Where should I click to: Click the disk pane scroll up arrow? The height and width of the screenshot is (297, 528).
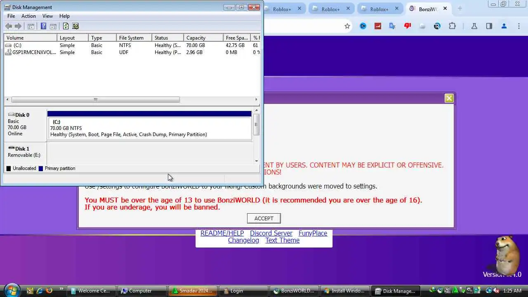257,110
